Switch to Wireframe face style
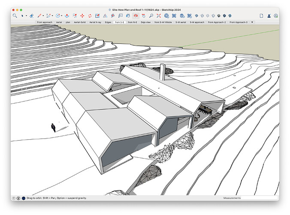Image resolution: width=290 pixels, height=215 pixels. [x=208, y=16]
